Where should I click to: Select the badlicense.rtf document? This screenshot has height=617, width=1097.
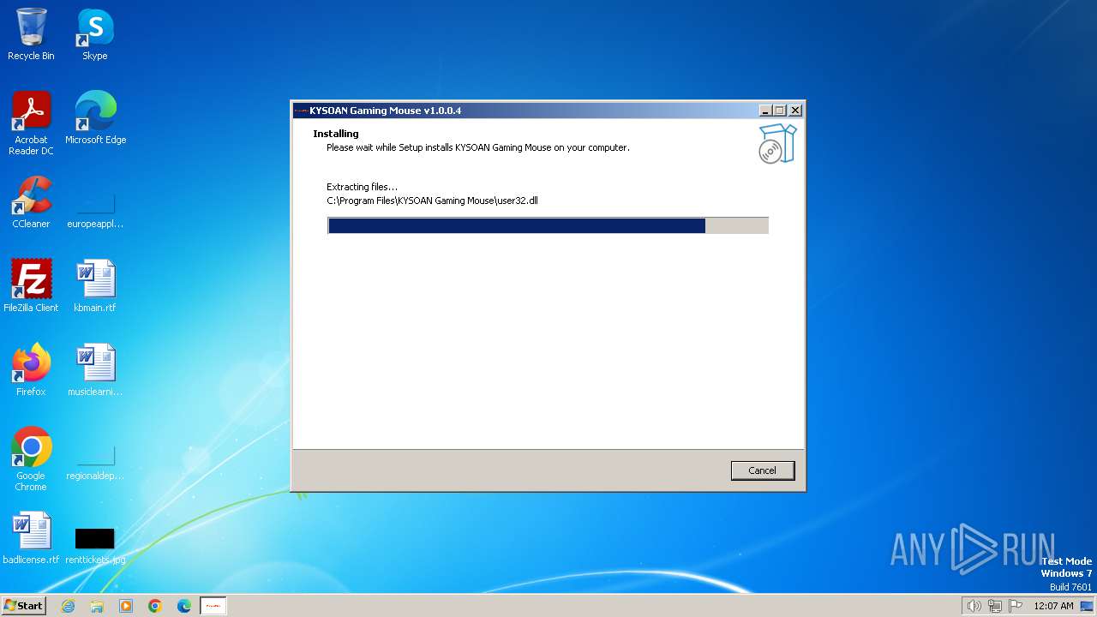[x=31, y=538]
